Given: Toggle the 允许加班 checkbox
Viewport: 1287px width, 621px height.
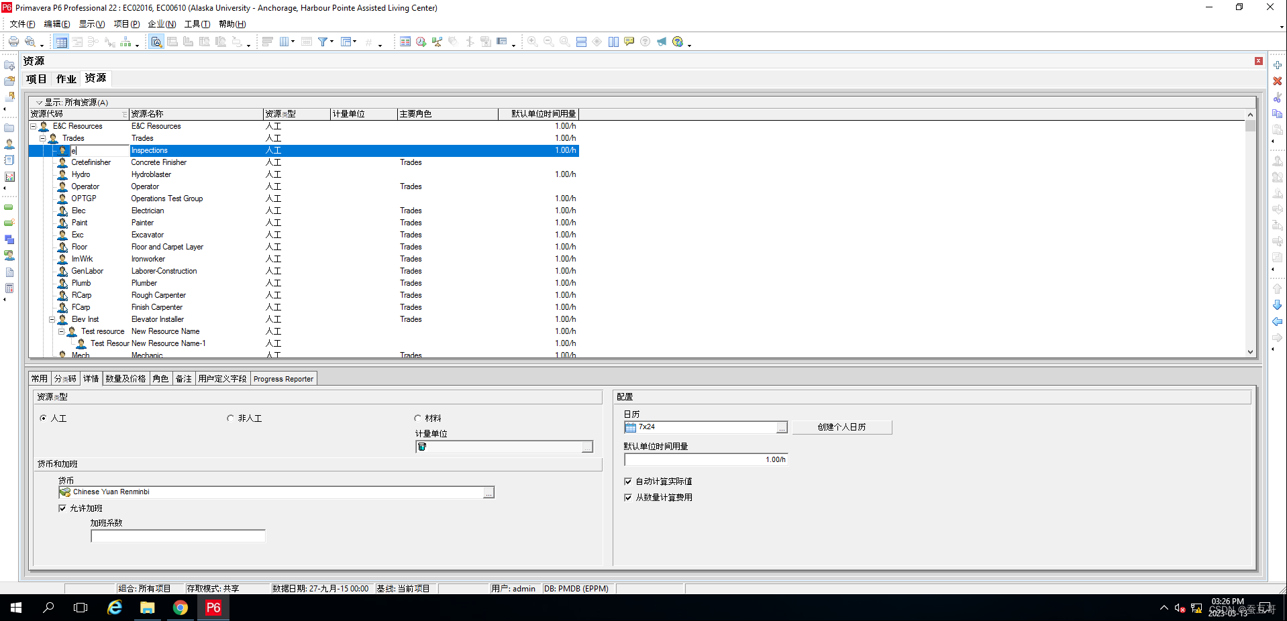Looking at the screenshot, I should [62, 508].
